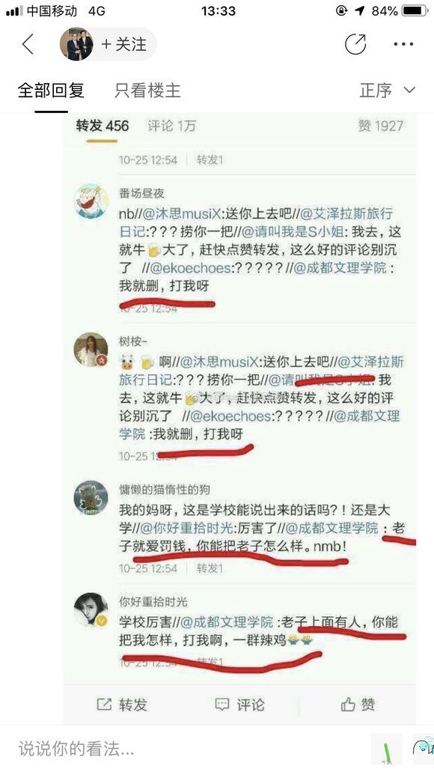Tap the 转发 repost icon at bottom
This screenshot has height=772, width=434.
(104, 705)
